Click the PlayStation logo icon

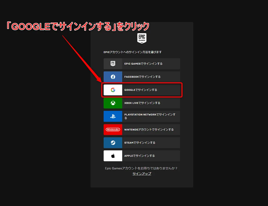[x=113, y=116]
